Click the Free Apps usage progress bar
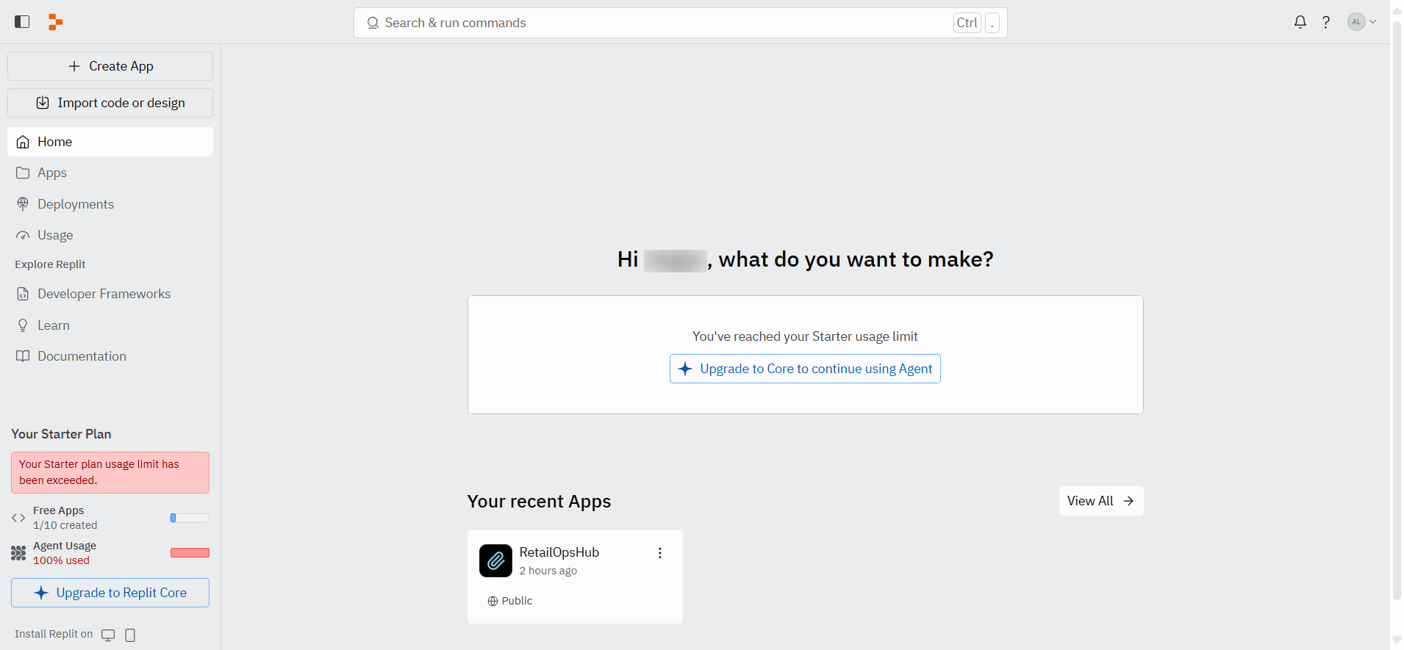The height and width of the screenshot is (650, 1404). [190, 518]
